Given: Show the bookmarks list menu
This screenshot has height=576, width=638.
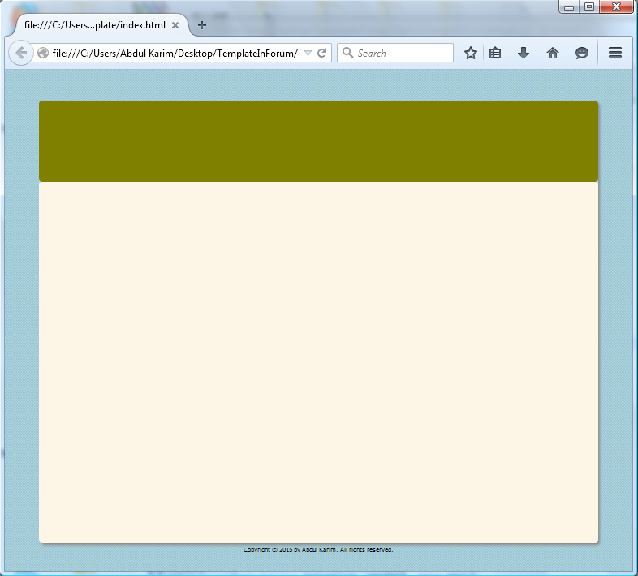Looking at the screenshot, I should (x=495, y=53).
